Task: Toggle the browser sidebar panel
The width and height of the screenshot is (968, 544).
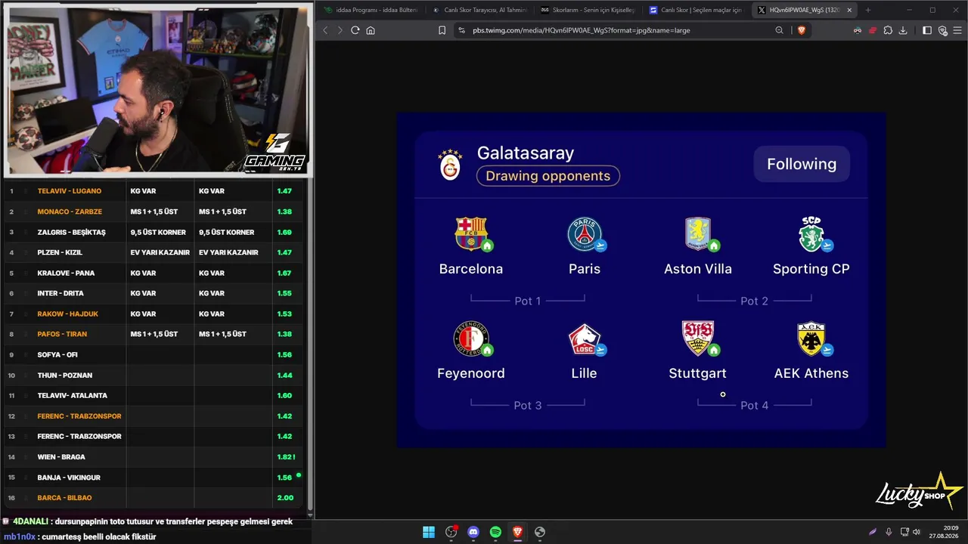Action: click(927, 30)
